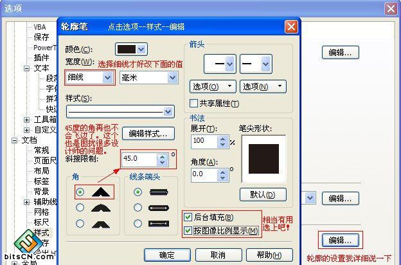The image size is (401, 265).
Task: Select the square line cap radio option
Action: (138, 192)
